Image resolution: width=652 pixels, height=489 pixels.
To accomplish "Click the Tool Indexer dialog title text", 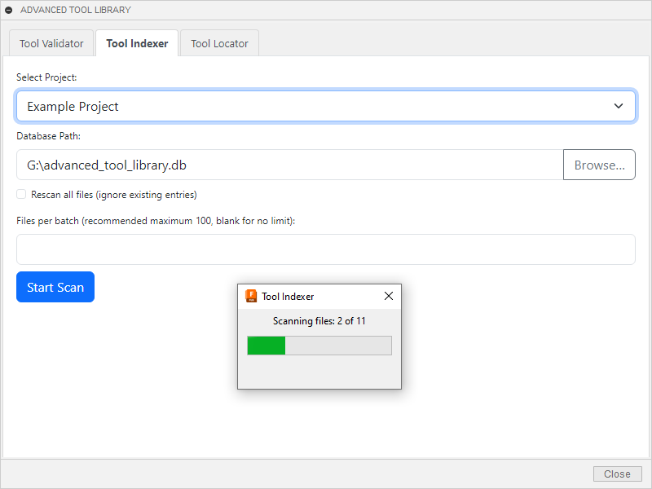I will pyautogui.click(x=288, y=297).
